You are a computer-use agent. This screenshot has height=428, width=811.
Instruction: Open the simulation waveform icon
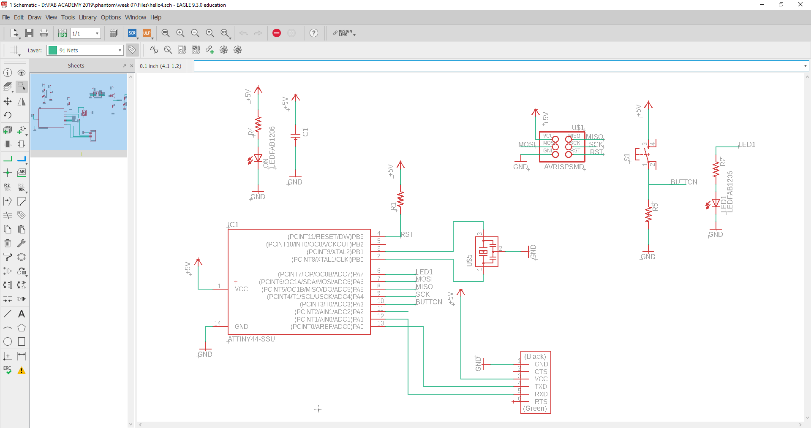click(154, 50)
